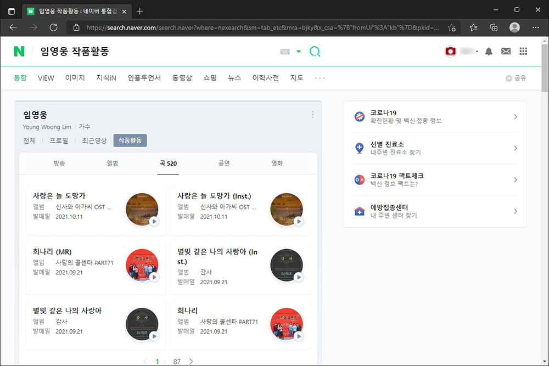
Task: Switch to the 어학사전 search tab
Action: click(x=266, y=78)
